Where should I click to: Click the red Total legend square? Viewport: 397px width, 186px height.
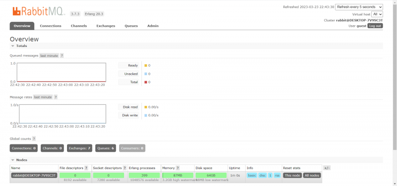pyautogui.click(x=145, y=82)
